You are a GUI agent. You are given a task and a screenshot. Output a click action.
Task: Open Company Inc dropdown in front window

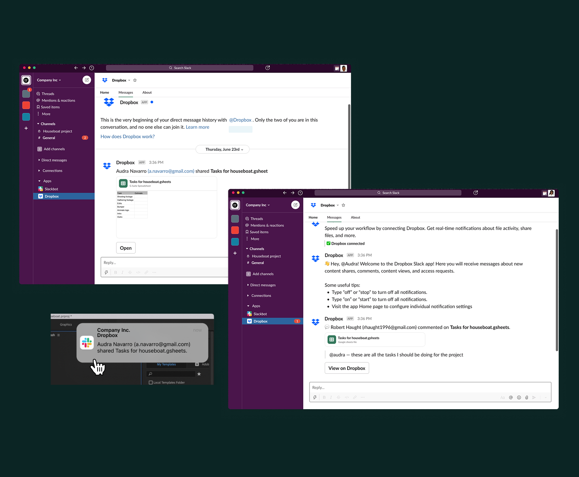click(258, 205)
